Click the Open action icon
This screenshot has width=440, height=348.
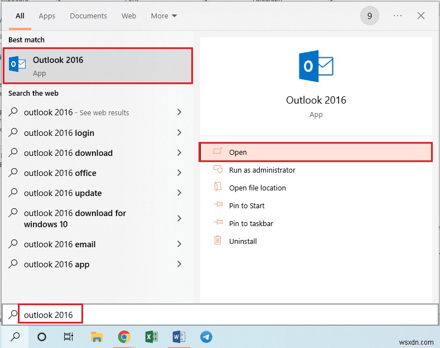point(217,151)
